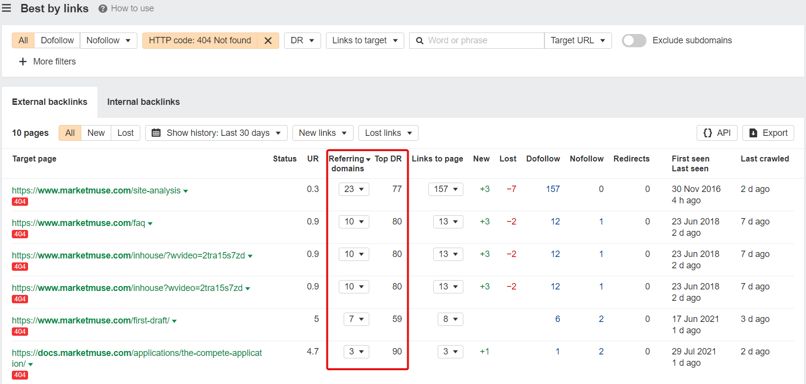
Task: Click the nofollow count 1 for faq
Action: coord(601,222)
